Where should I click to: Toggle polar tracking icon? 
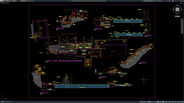tap(151, 102)
